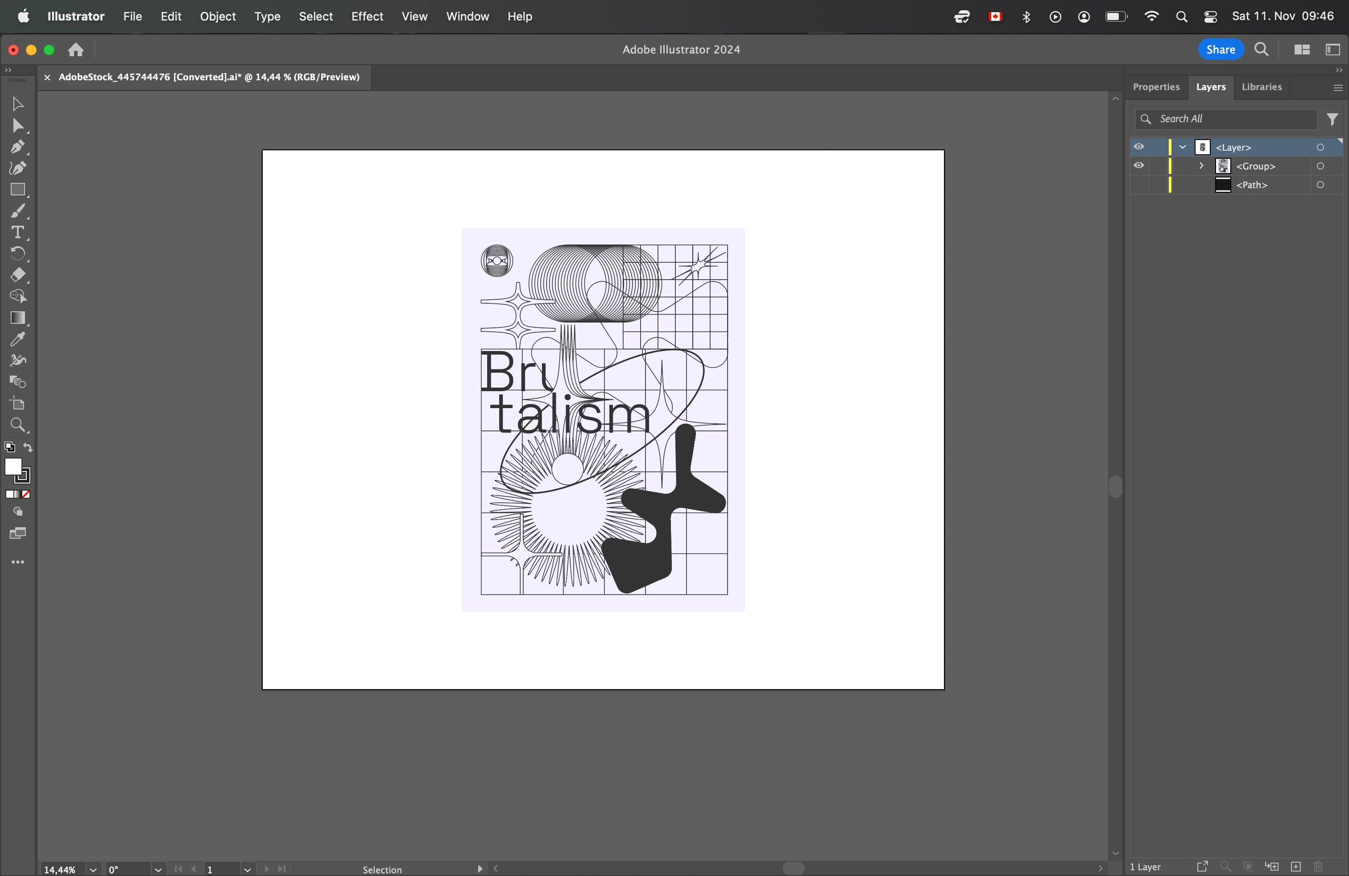Collapse the top <Layer> item
The height and width of the screenshot is (876, 1349).
click(1183, 147)
